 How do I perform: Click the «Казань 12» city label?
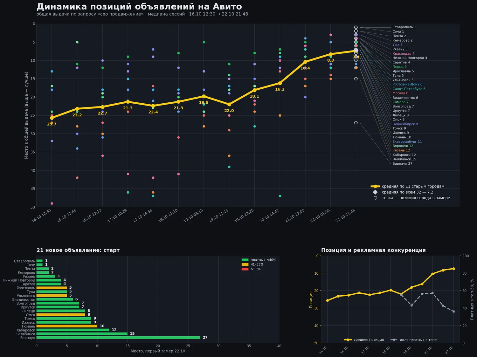pos(401,150)
